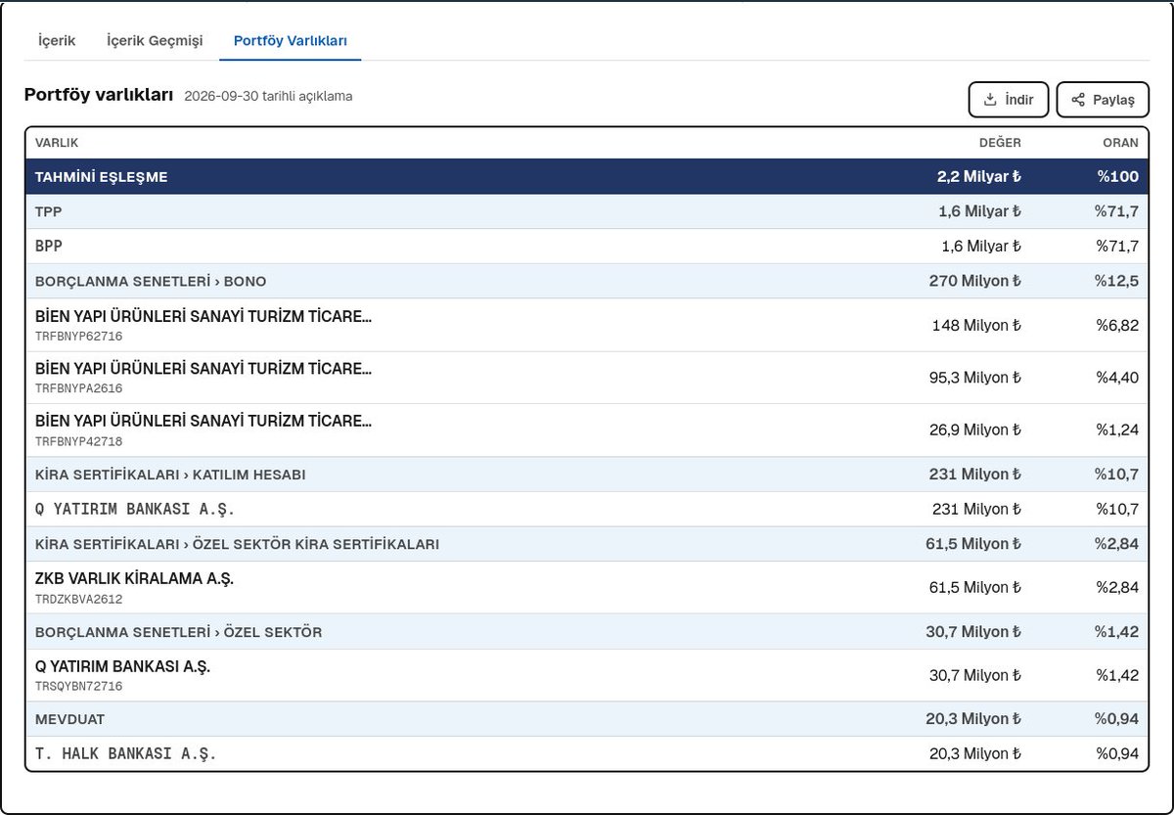Click the 20,3 Milyon ₺ value in T. HALK BANKASI row
This screenshot has height=815, width=1174.
975,753
